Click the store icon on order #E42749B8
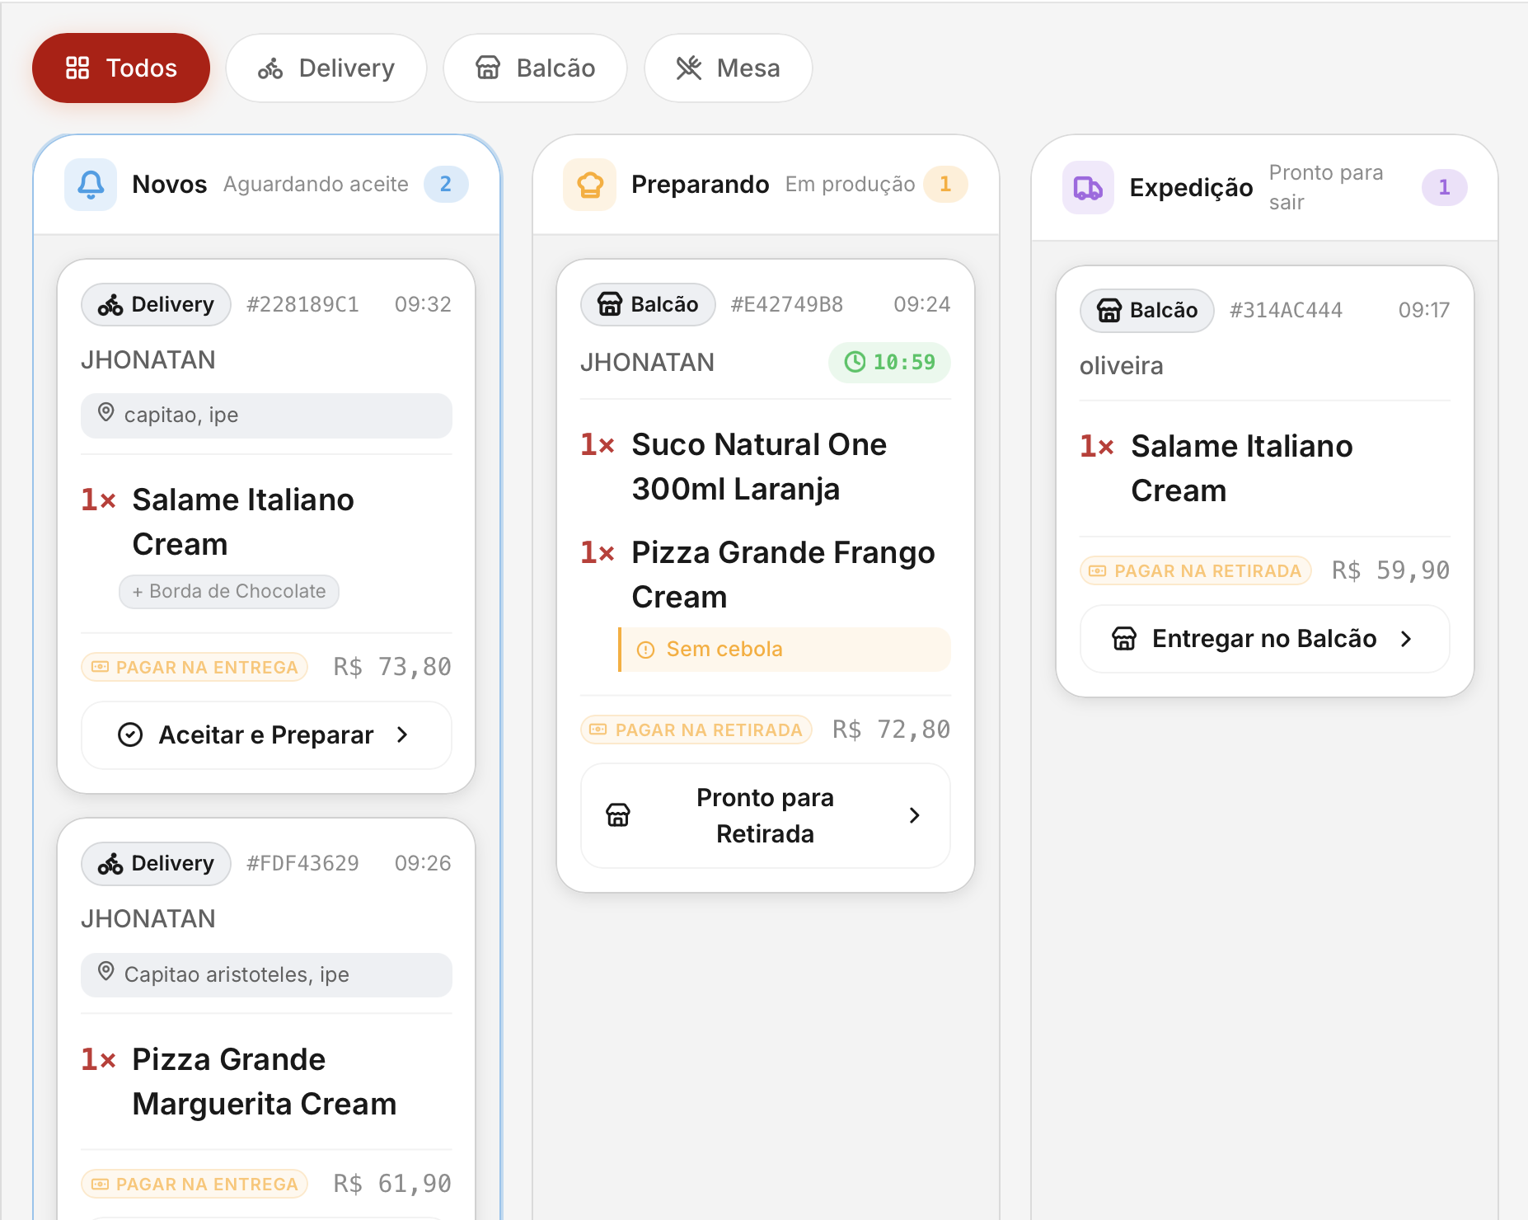The image size is (1528, 1220). pos(610,304)
